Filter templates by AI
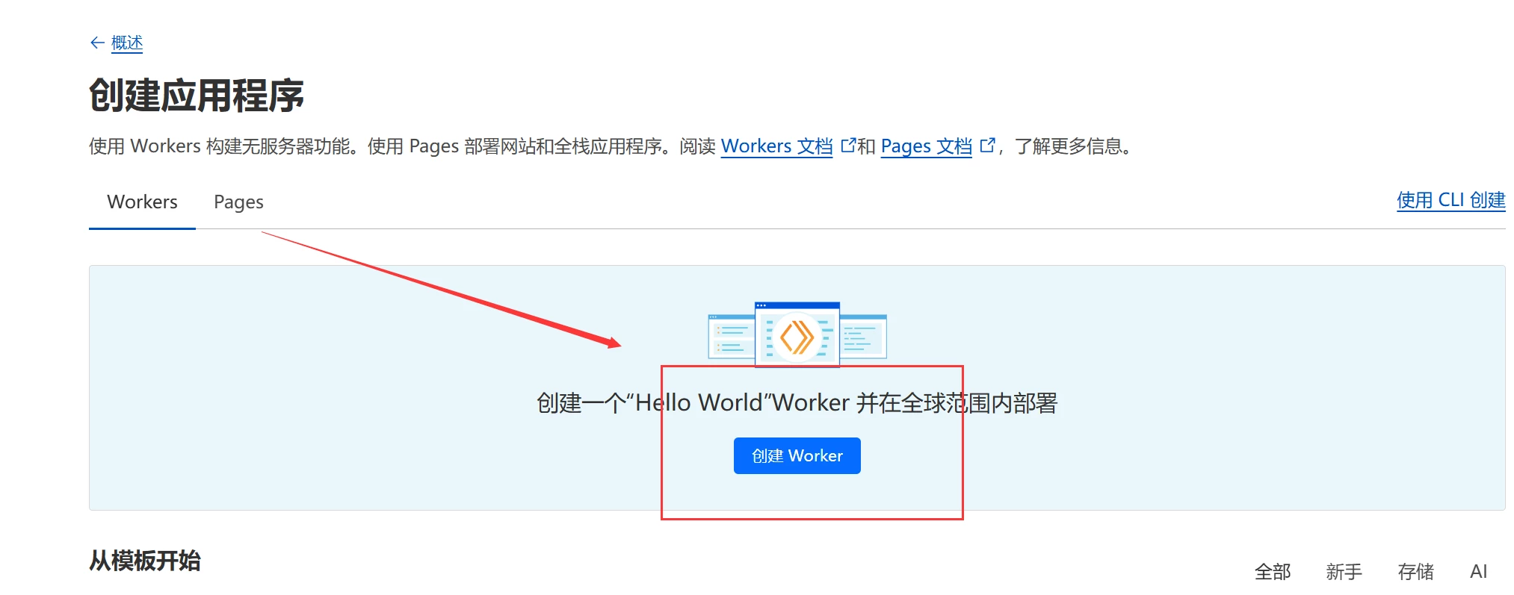 (1478, 572)
